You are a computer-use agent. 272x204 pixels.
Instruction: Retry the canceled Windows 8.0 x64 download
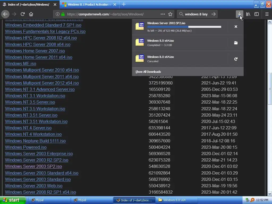pyautogui.click(x=236, y=59)
